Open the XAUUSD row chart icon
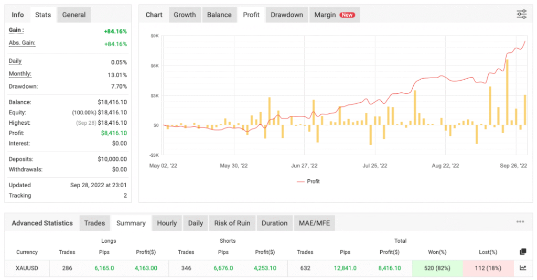Viewport: 537px width, 280px height. 522,267
